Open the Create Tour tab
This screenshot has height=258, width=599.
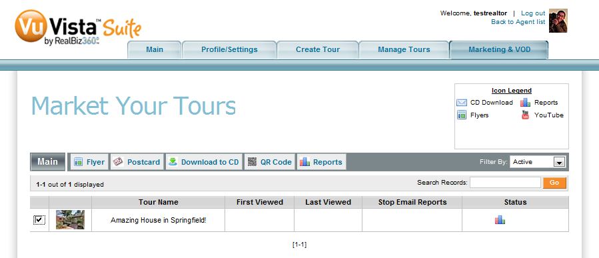[317, 50]
